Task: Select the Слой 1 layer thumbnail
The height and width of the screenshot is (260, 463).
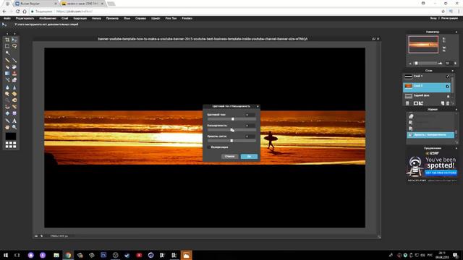Action: pos(408,77)
